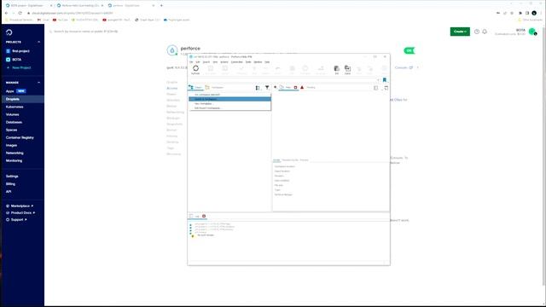Switch to the Depot tab in P4V

195,88
